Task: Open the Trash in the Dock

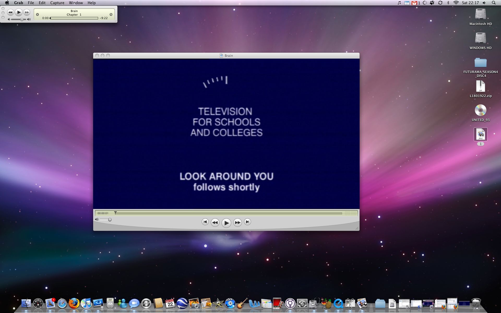Action: [x=476, y=303]
